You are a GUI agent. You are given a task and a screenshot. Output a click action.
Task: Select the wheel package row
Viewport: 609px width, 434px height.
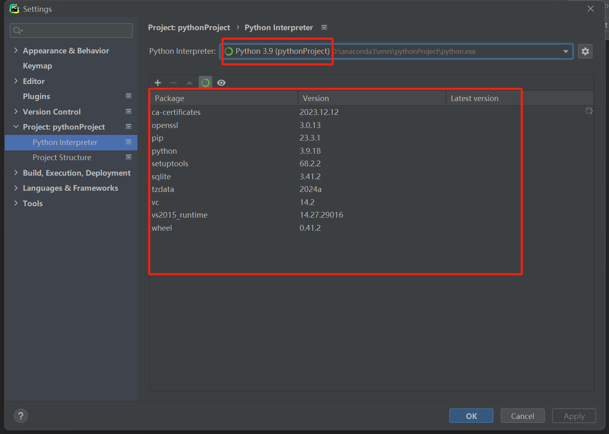tap(371, 228)
